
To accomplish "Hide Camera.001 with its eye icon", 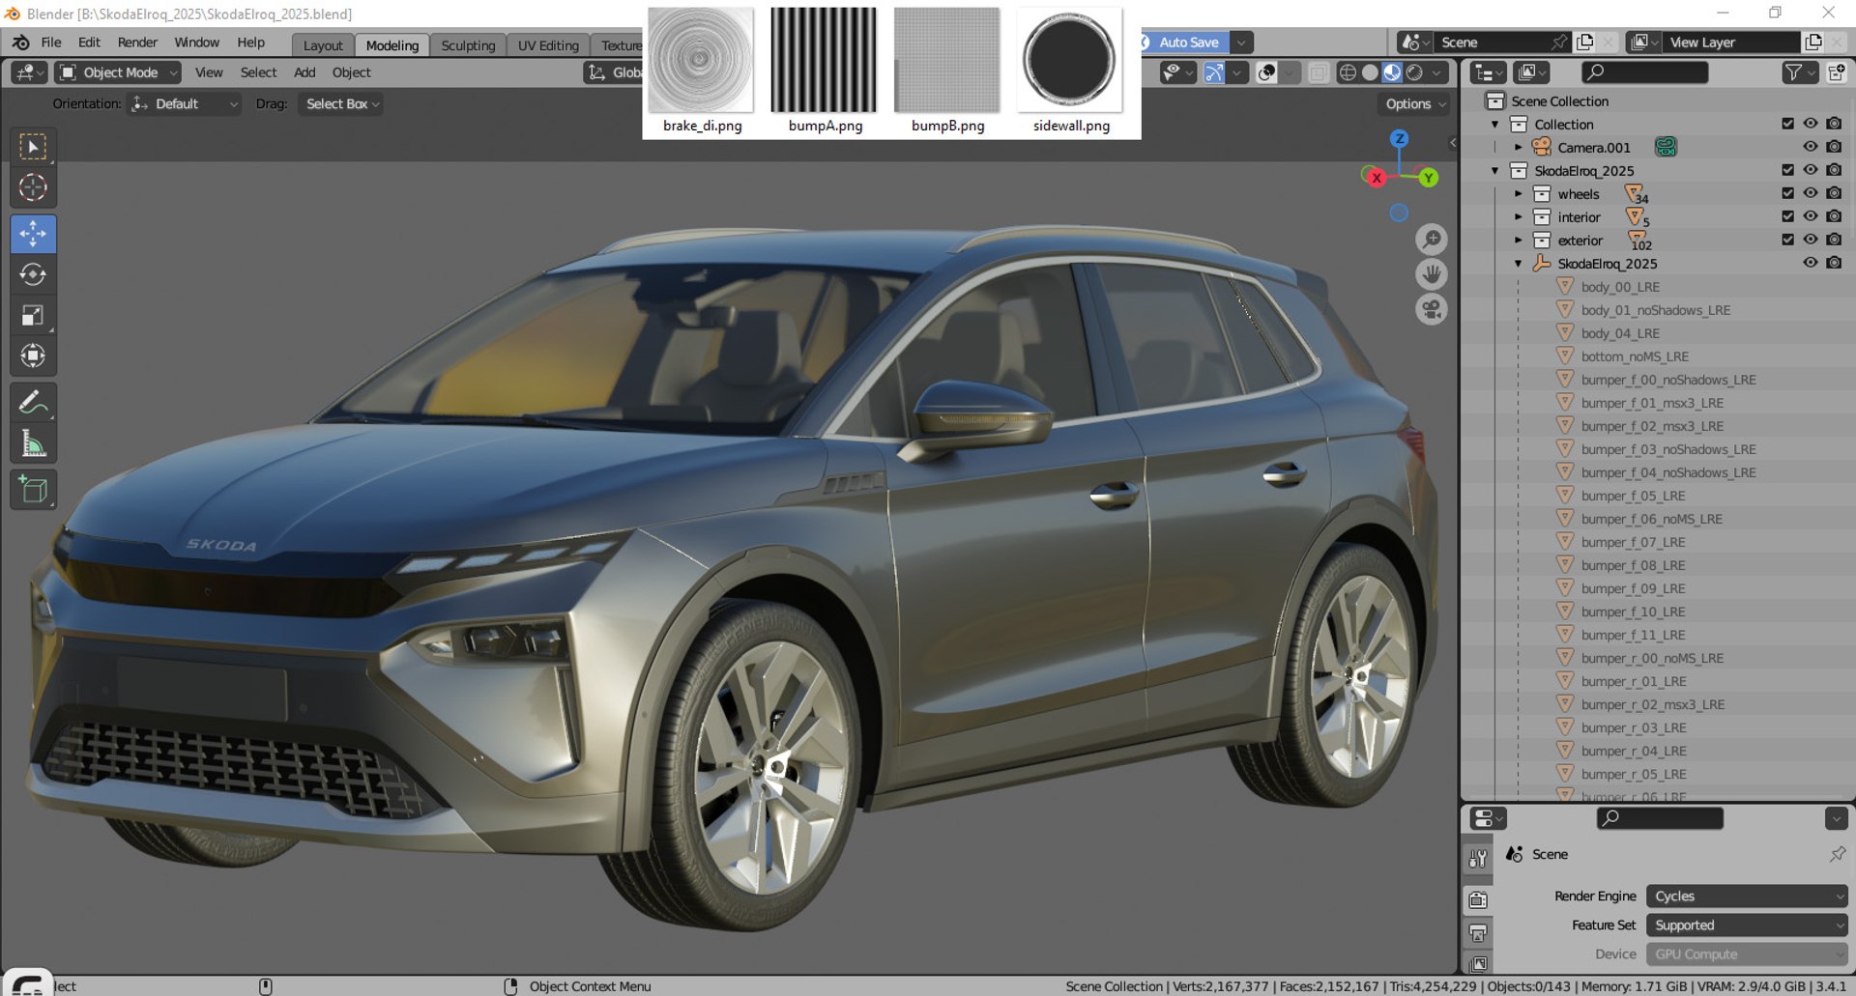I will (1811, 147).
